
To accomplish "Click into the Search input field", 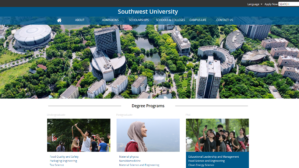I will click(288, 4).
